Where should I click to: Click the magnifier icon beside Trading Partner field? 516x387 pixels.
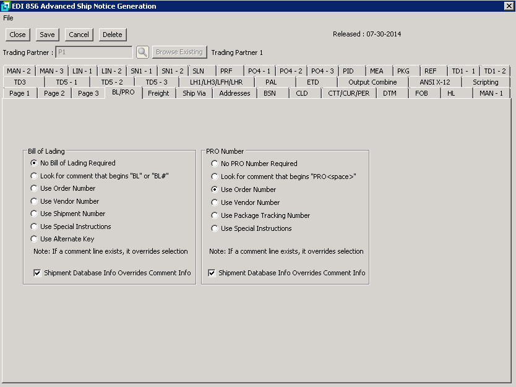[142, 52]
